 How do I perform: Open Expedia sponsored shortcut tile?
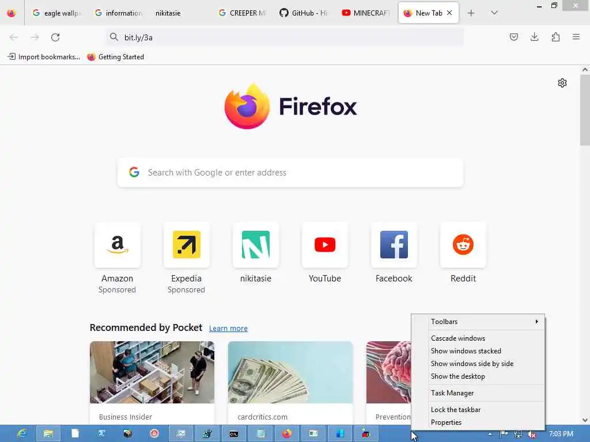coord(186,245)
